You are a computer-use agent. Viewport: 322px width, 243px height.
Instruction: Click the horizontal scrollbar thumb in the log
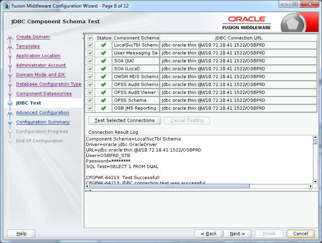pyautogui.click(x=170, y=186)
